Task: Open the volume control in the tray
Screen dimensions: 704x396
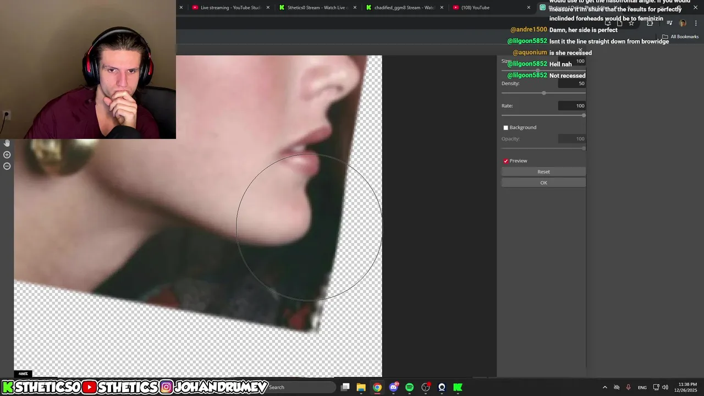Action: (x=665, y=387)
